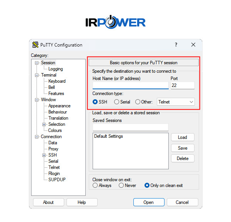Image resolution: width=231 pixels, height=222 pixels.
Task: Set close window on exit to Never
Action: click(121, 185)
